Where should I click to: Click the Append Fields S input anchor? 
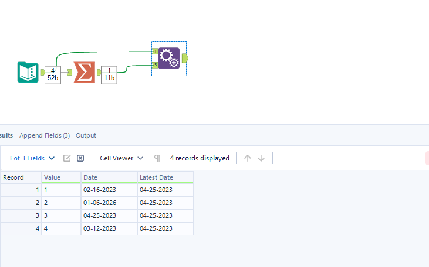tap(155, 65)
